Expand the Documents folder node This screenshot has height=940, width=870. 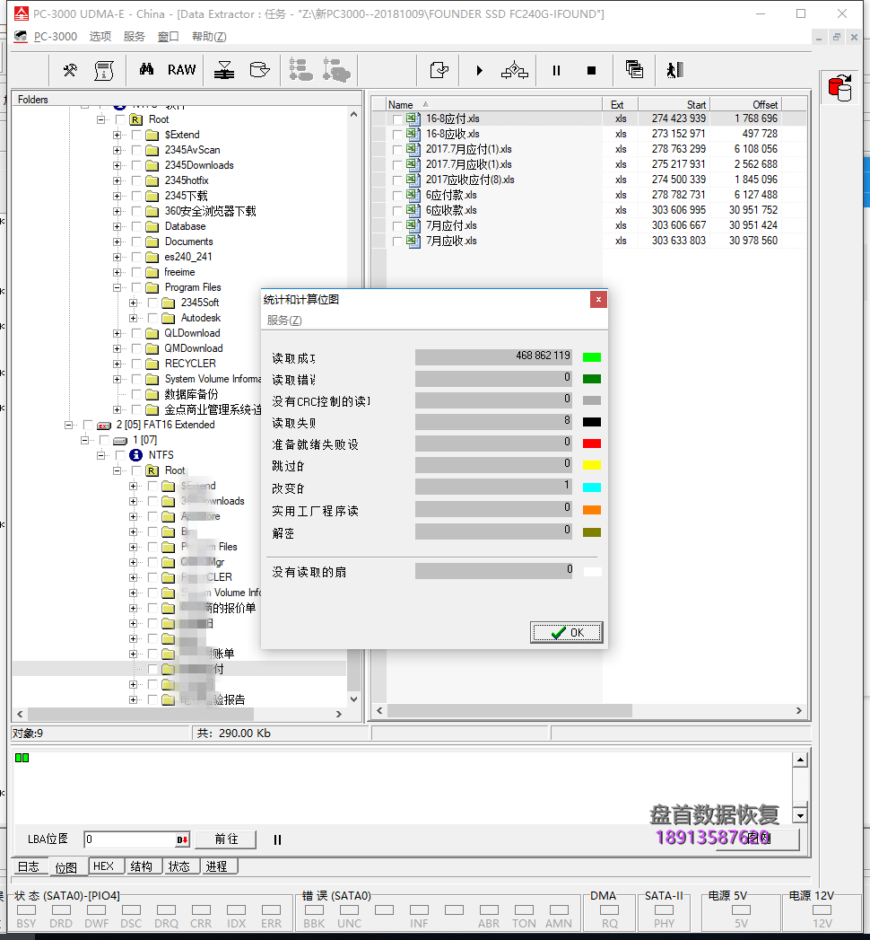click(x=115, y=241)
